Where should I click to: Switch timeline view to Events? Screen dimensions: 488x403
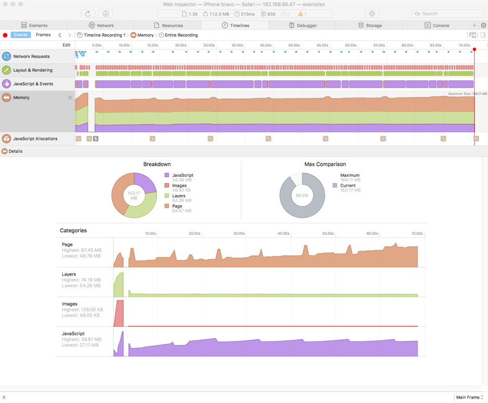click(x=20, y=35)
